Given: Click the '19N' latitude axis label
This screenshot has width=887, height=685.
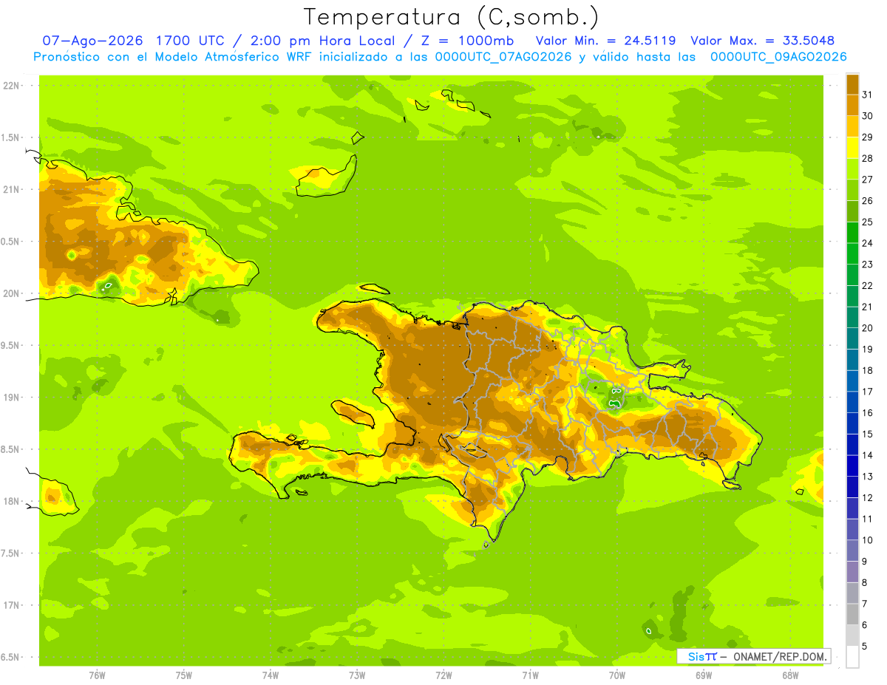Looking at the screenshot, I should [13, 398].
